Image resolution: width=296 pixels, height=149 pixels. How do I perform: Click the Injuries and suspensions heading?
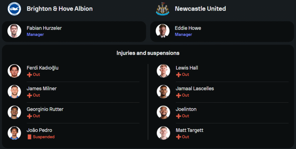point(148,53)
